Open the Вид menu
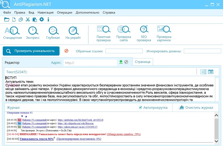Screen dimensions: 223x146 [x=31, y=13]
